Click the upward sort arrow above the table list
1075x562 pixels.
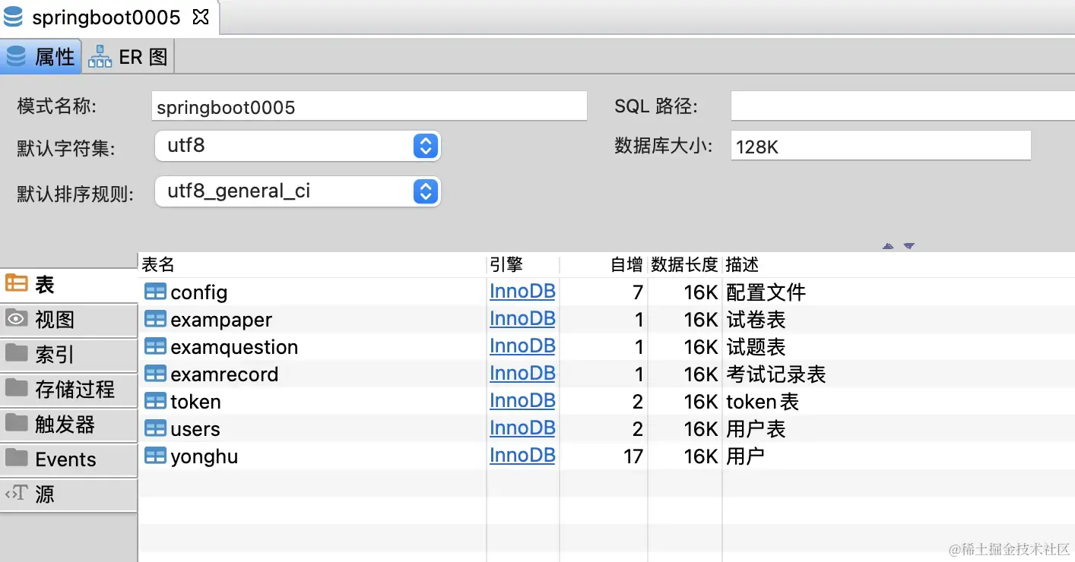(x=888, y=246)
